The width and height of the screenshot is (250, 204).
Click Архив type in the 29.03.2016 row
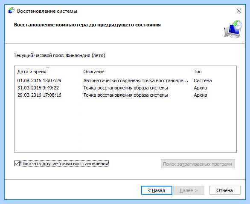(x=201, y=95)
